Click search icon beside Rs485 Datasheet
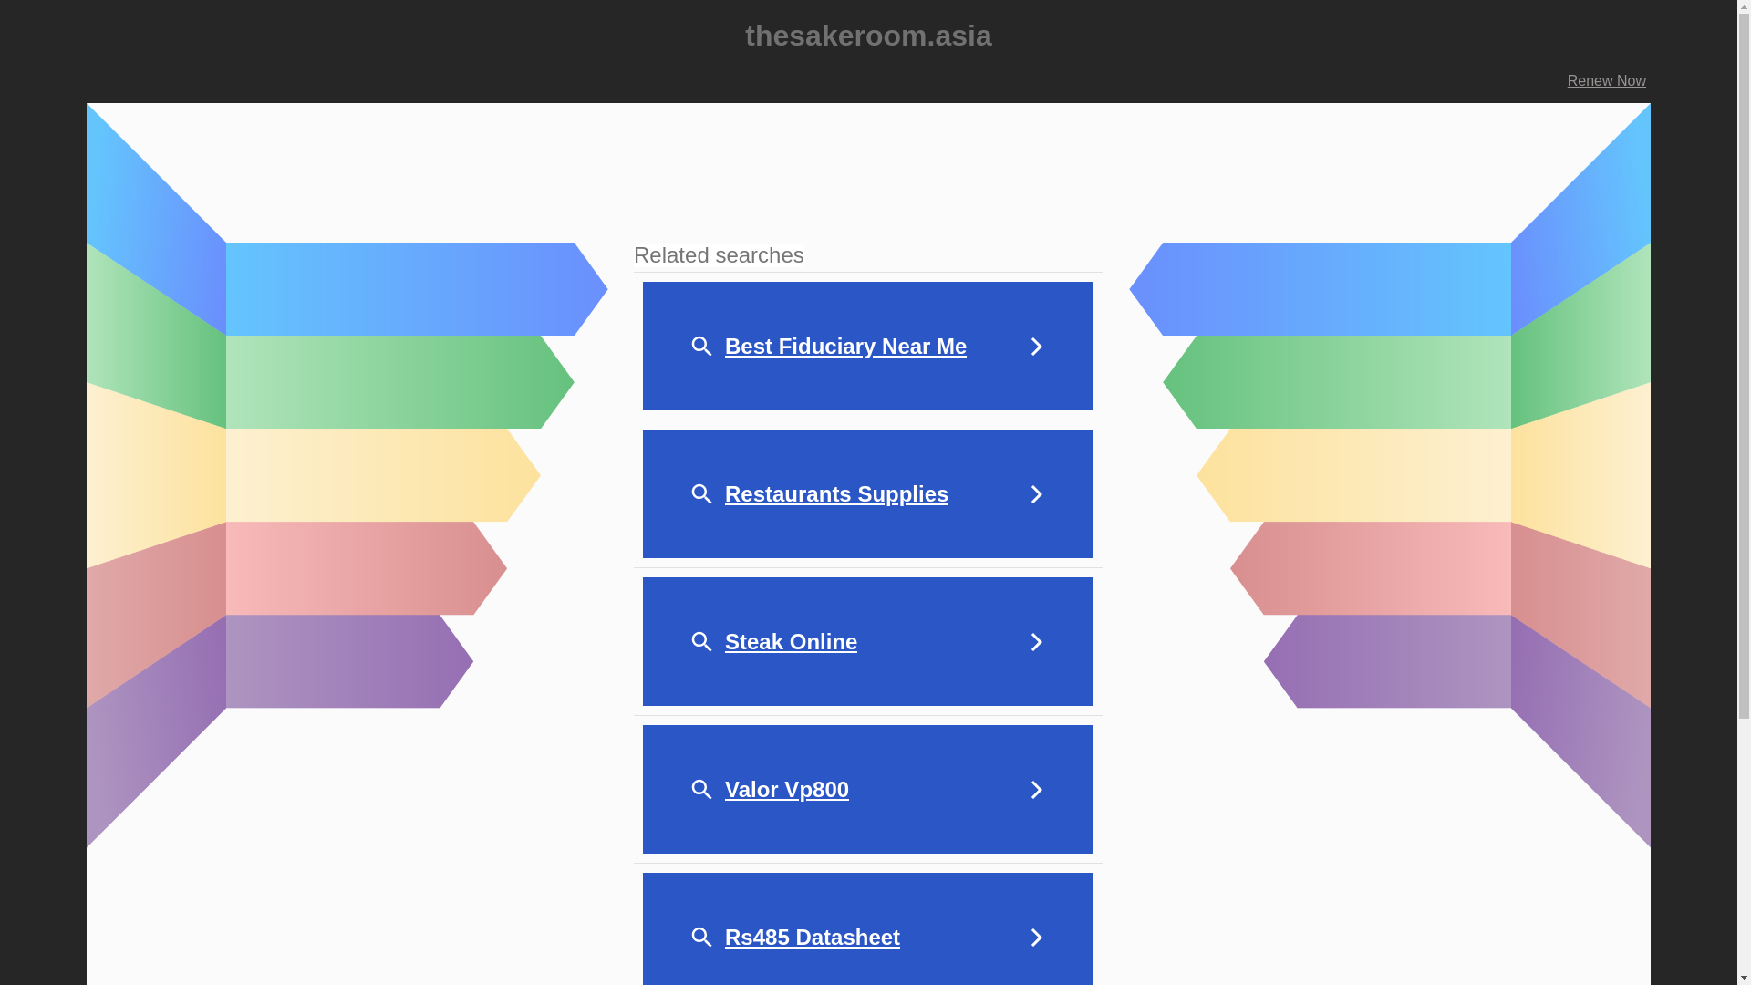This screenshot has width=1751, height=985. click(701, 938)
